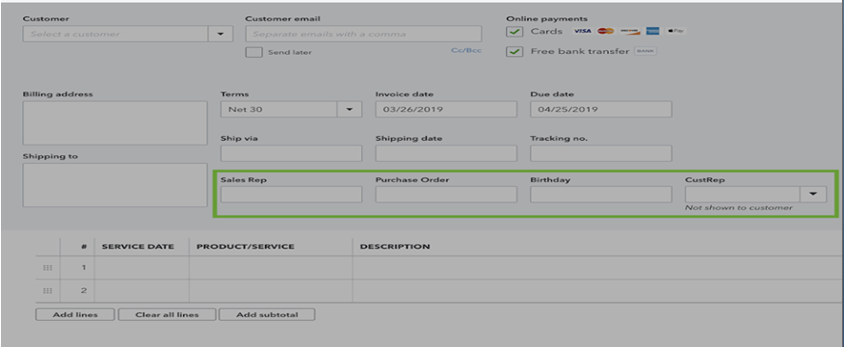This screenshot has width=844, height=347.
Task: Click the Shipping date field
Action: coord(446,153)
